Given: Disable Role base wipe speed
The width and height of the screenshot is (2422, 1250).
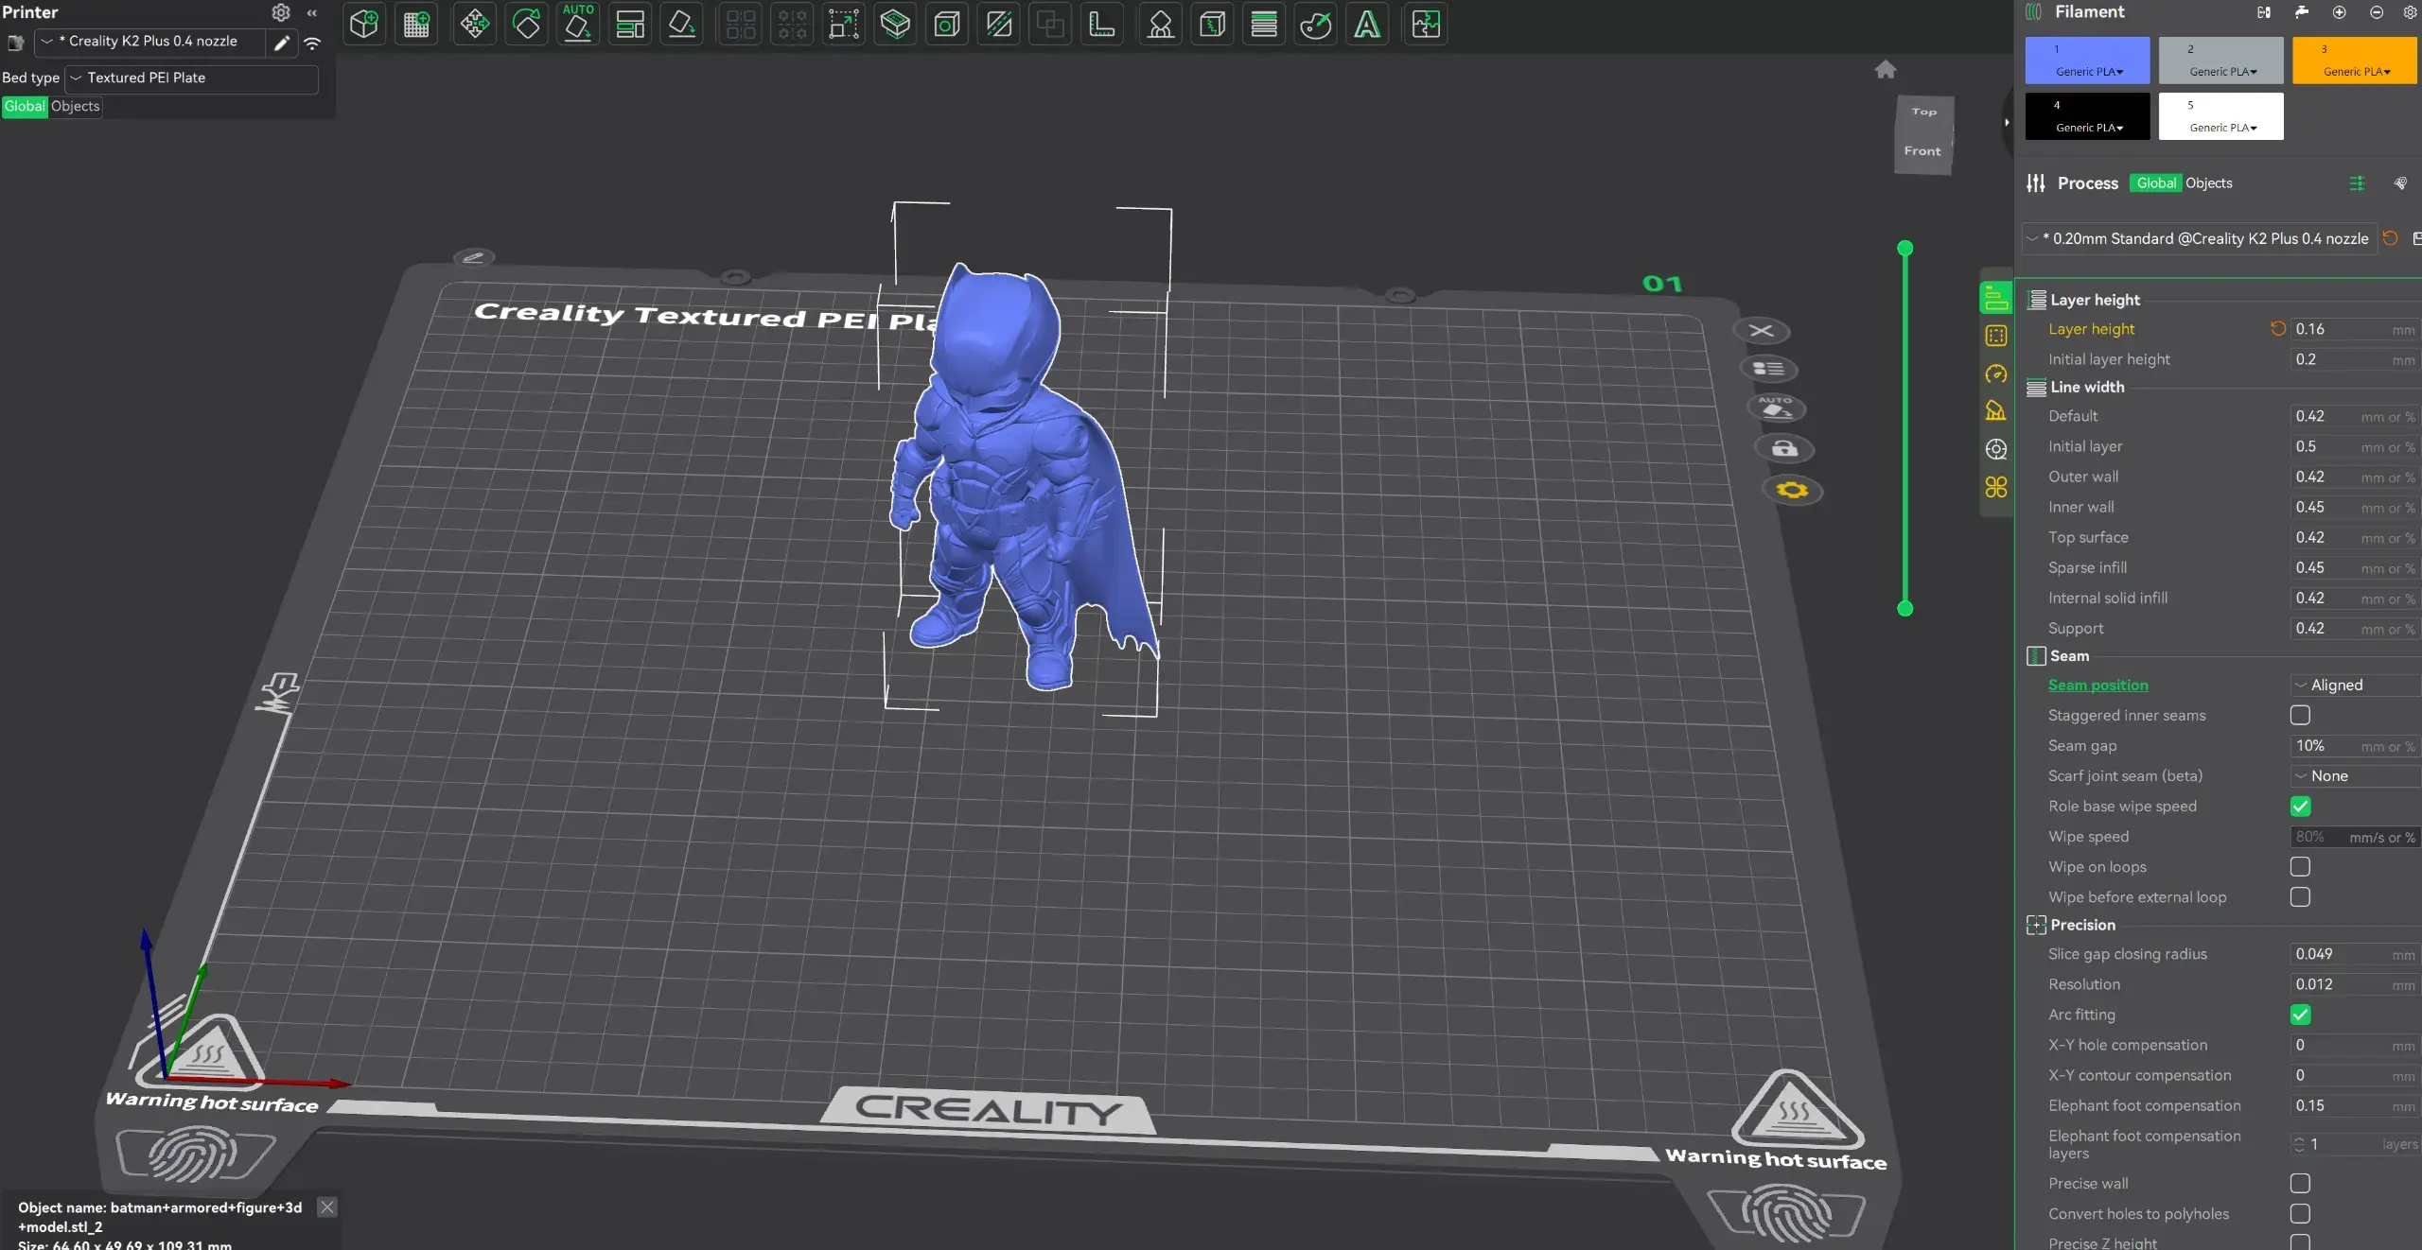Looking at the screenshot, I should tap(2300, 806).
